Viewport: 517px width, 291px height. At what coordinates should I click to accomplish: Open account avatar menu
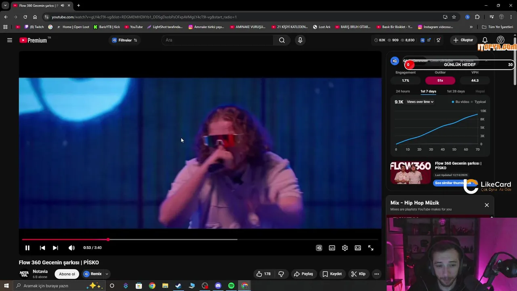[x=500, y=40]
